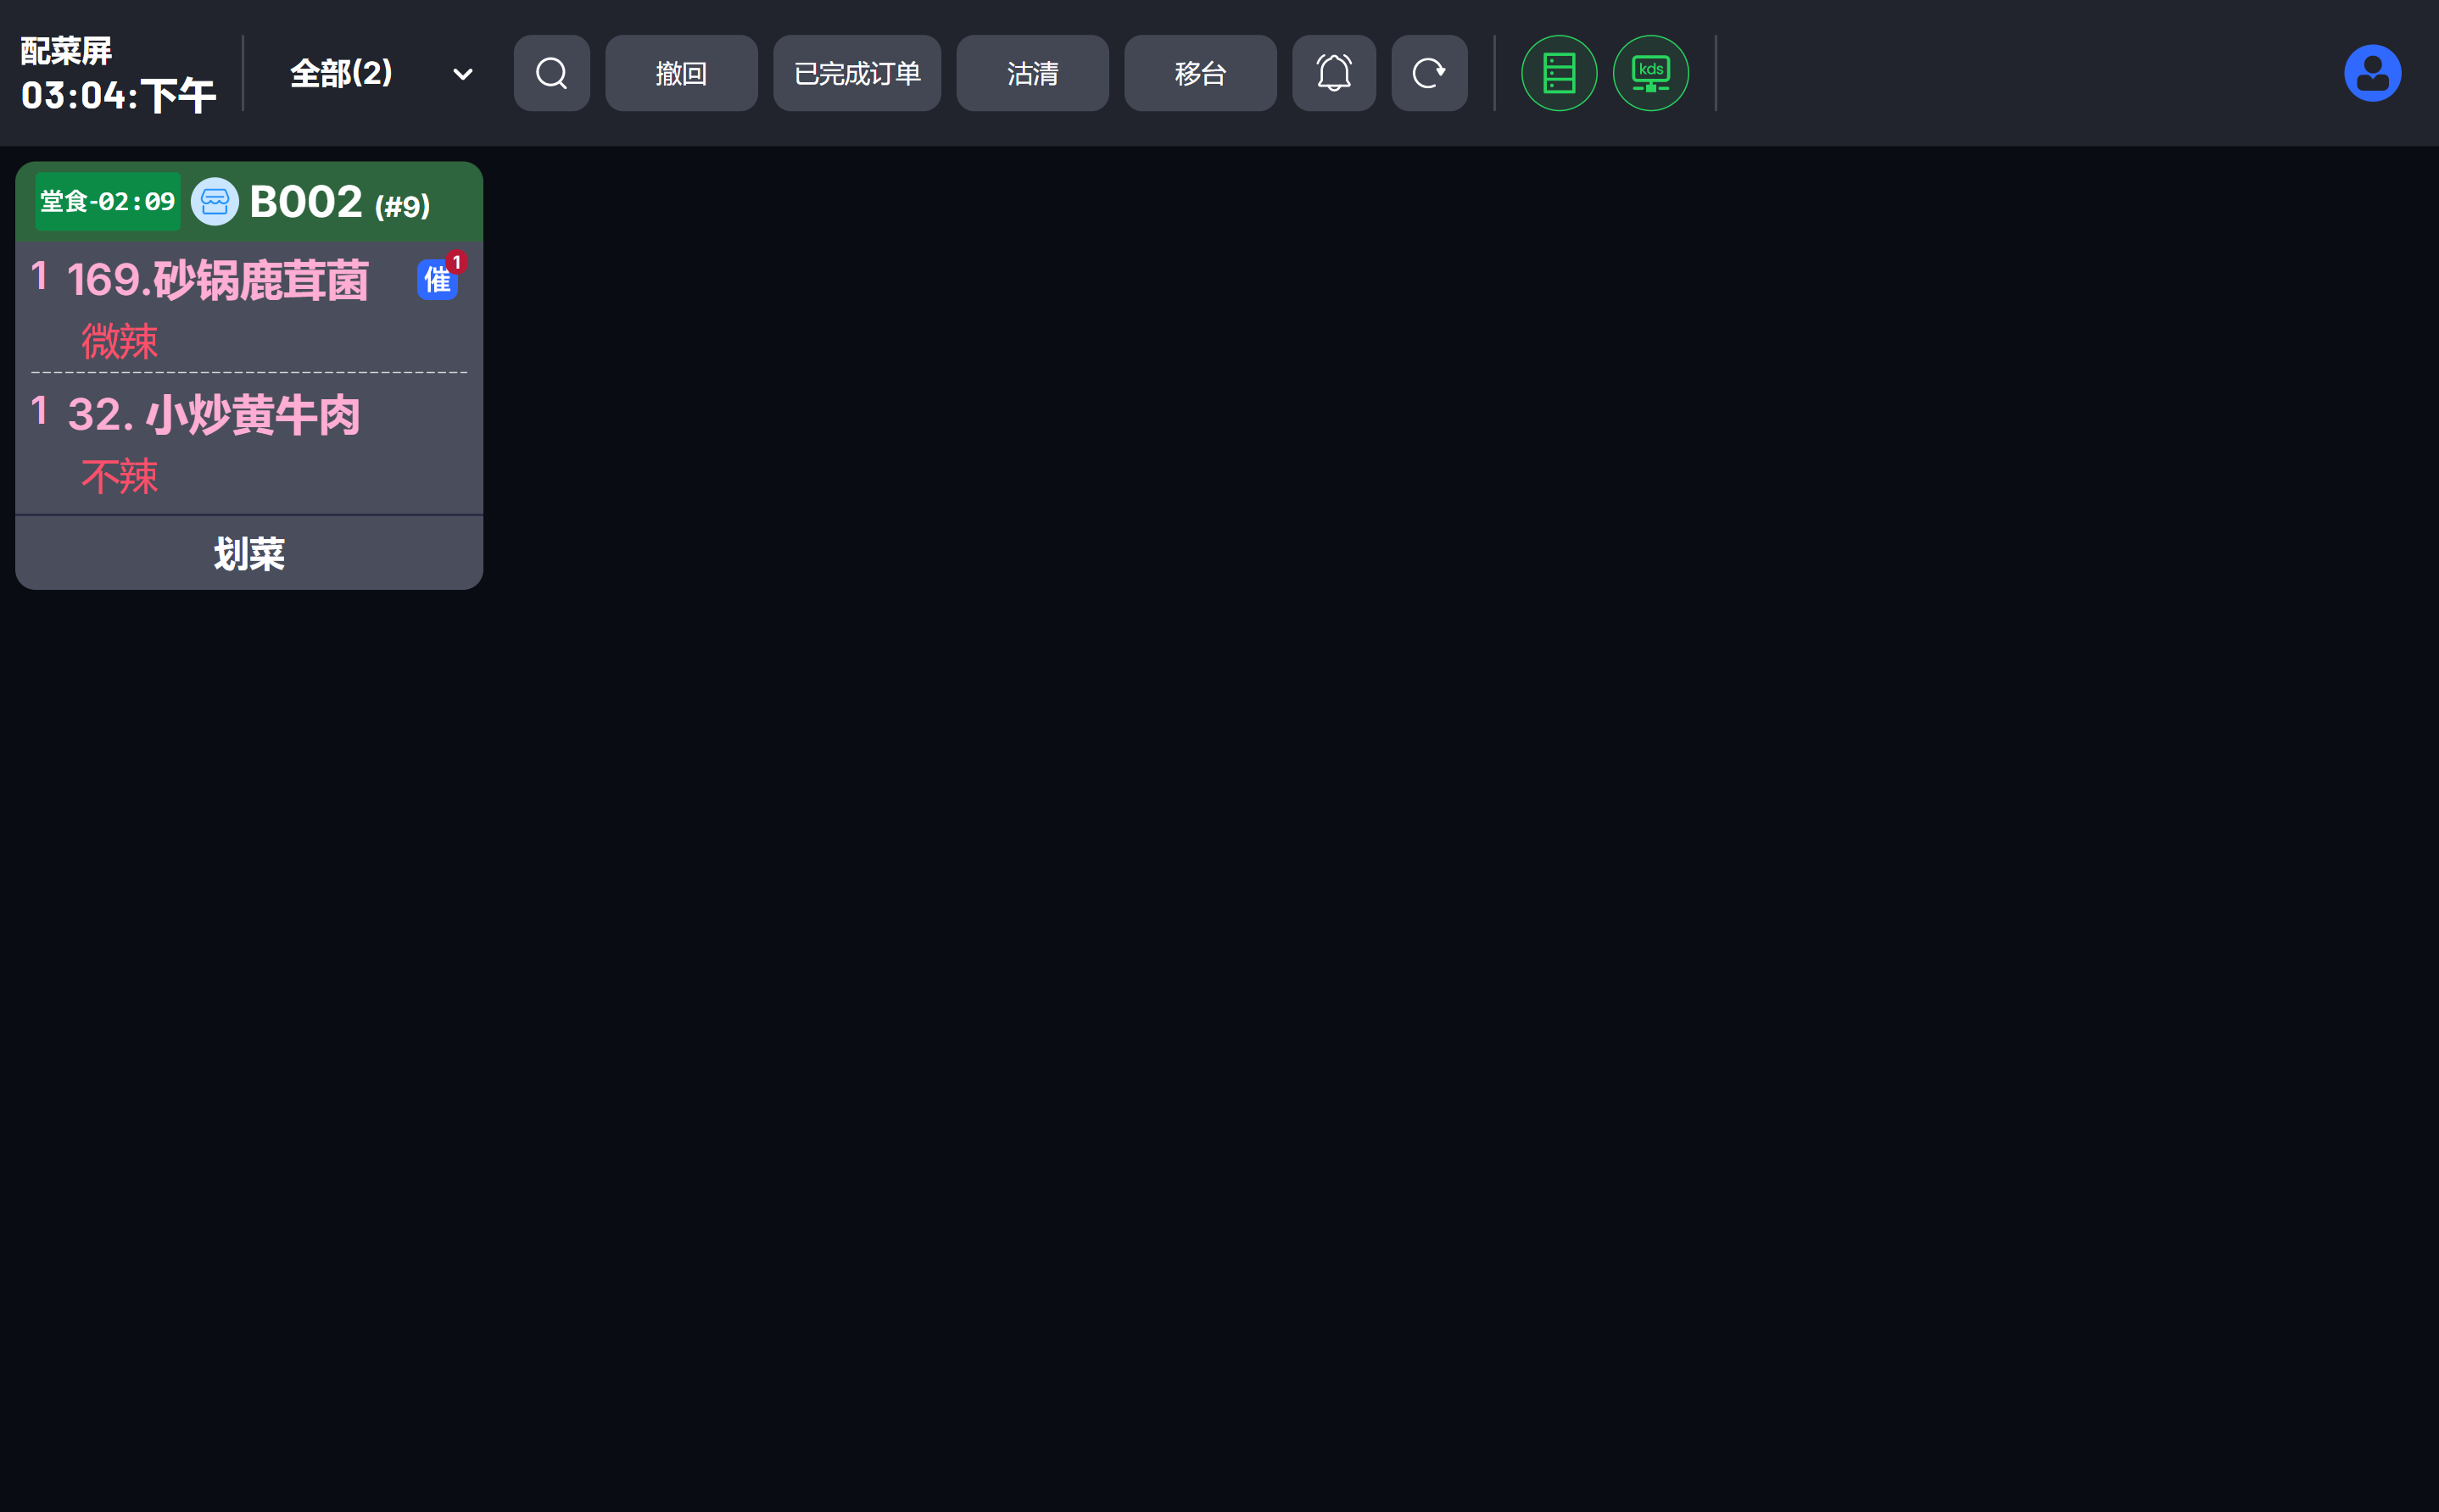This screenshot has height=1512, width=2439.
Task: Click the 配菜屏 screen title
Action: point(66,50)
